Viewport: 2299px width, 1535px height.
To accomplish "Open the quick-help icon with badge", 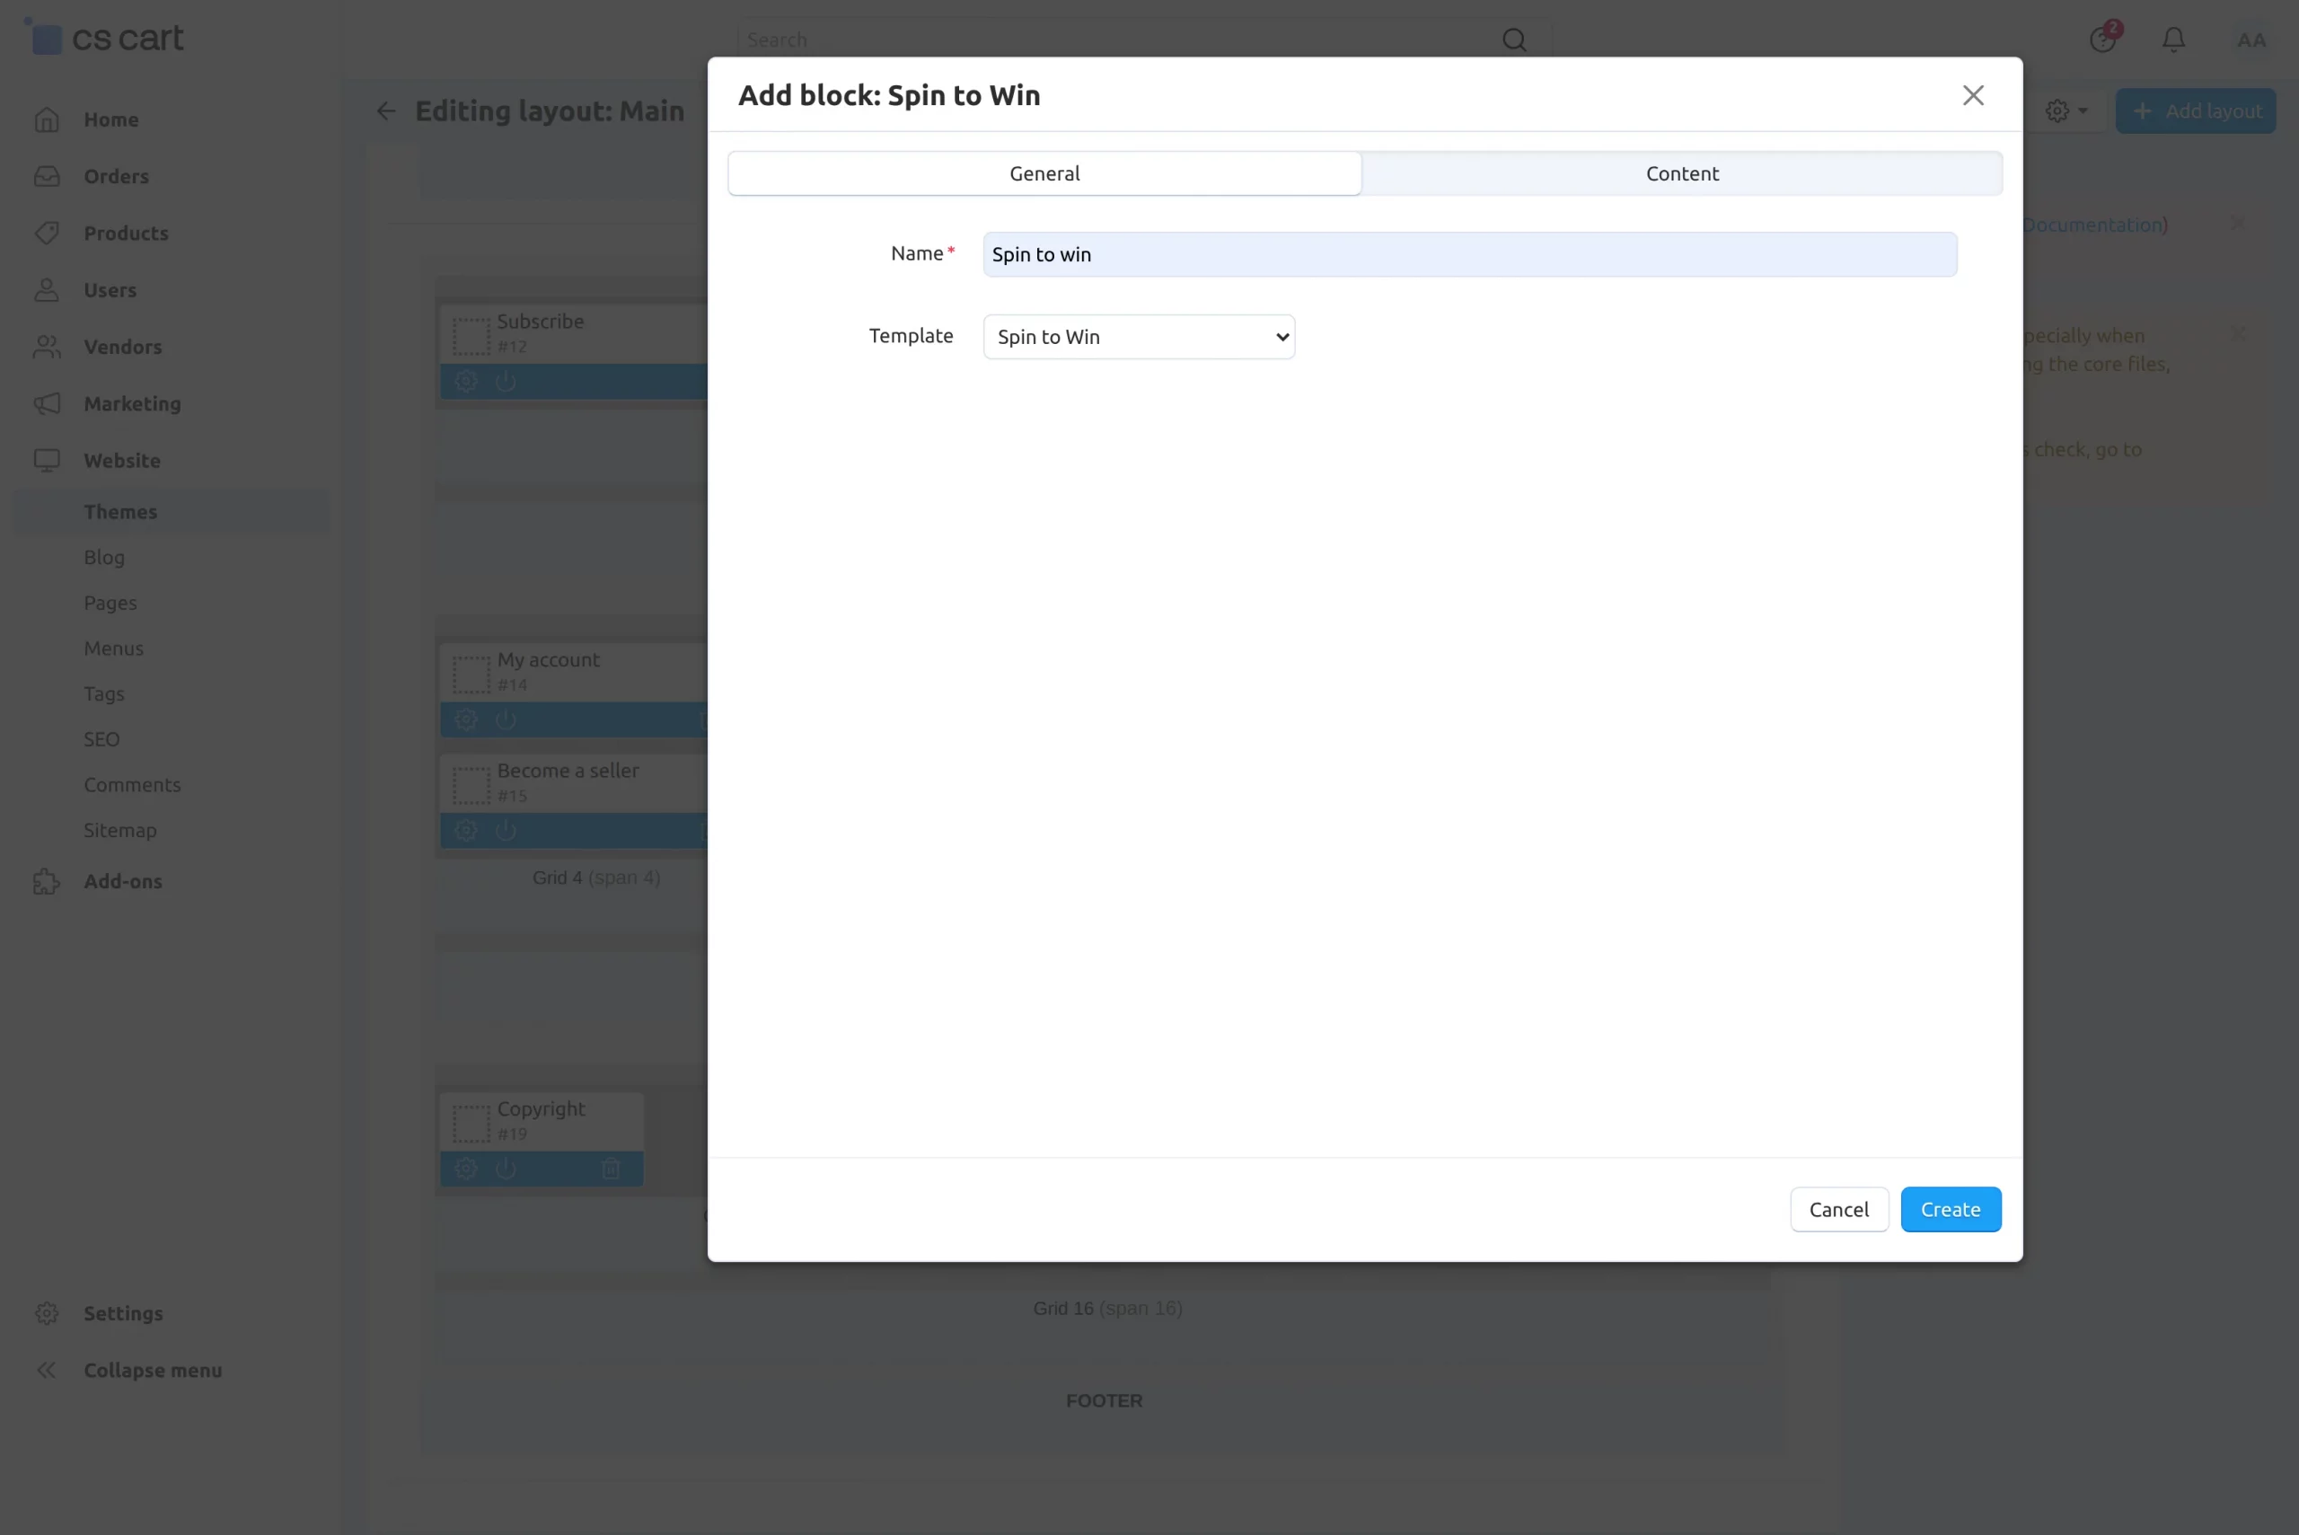I will click(2102, 39).
